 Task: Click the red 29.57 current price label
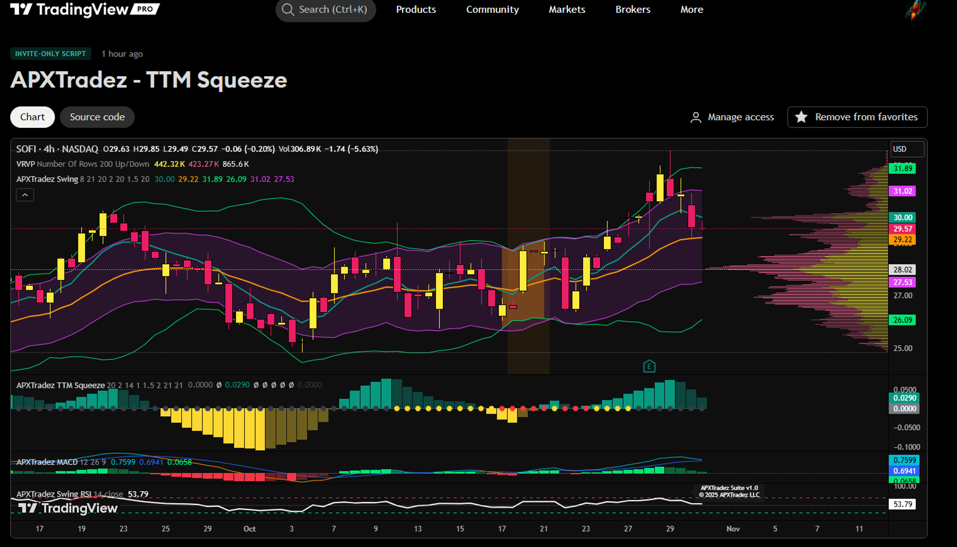click(902, 229)
